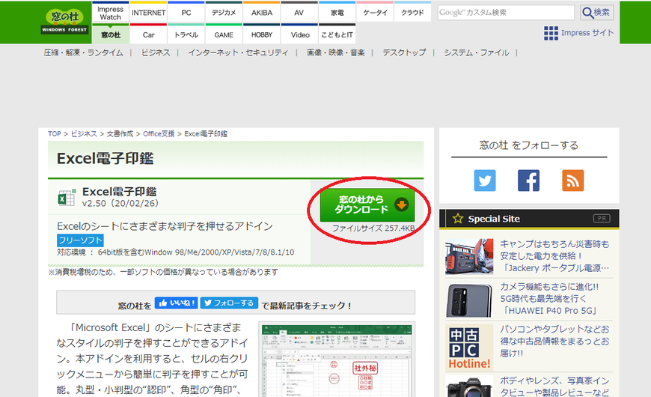Screen dimensions: 651x397
Task: Open the AKIBA tab
Action: (262, 13)
